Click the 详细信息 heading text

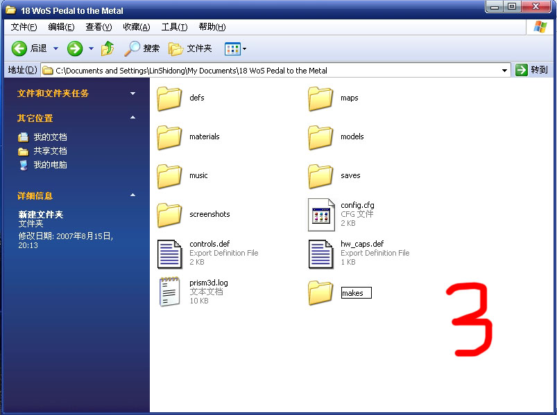[x=35, y=196]
